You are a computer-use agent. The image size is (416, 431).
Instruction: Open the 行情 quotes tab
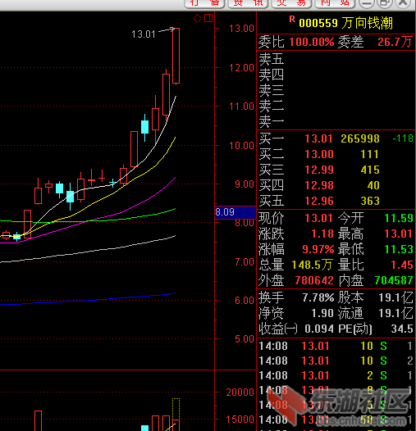(204, 3)
